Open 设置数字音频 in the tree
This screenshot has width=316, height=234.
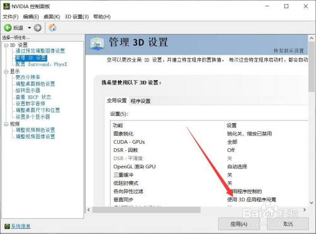point(30,103)
